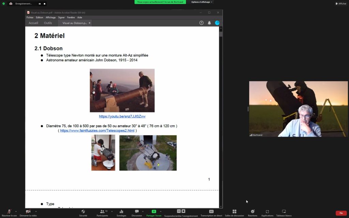The image size is (349, 218).
Task: Click the John Dobson telescope photo
Action: pyautogui.click(x=122, y=91)
